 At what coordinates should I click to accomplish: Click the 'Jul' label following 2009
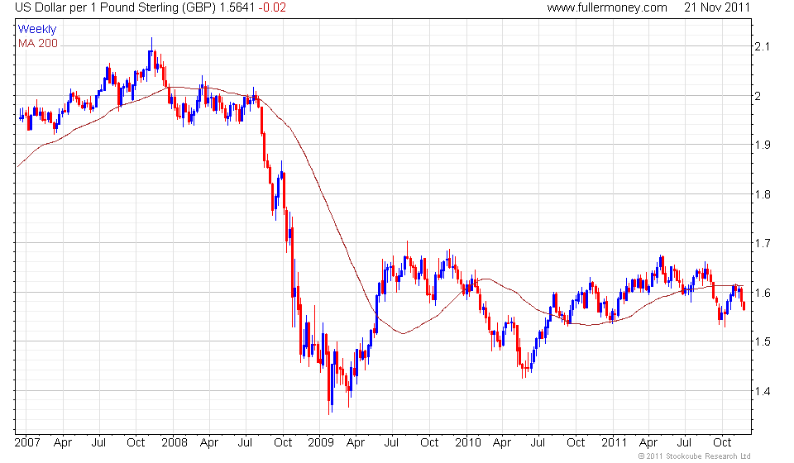pos(391,442)
